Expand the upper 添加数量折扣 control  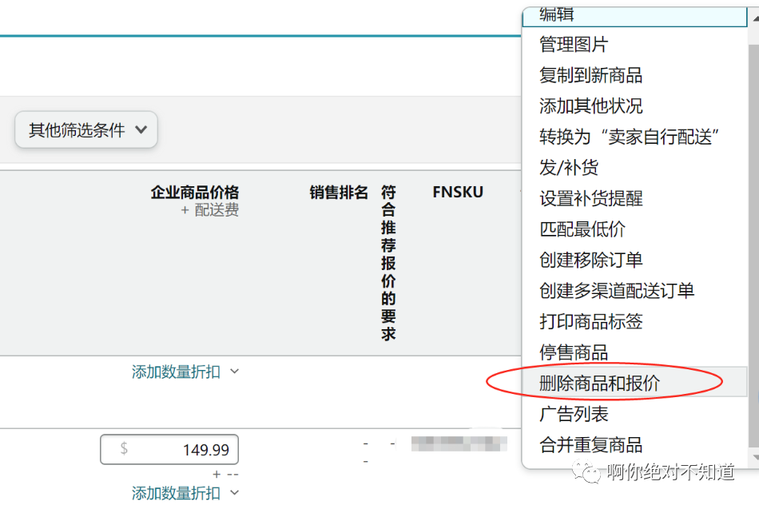(178, 372)
